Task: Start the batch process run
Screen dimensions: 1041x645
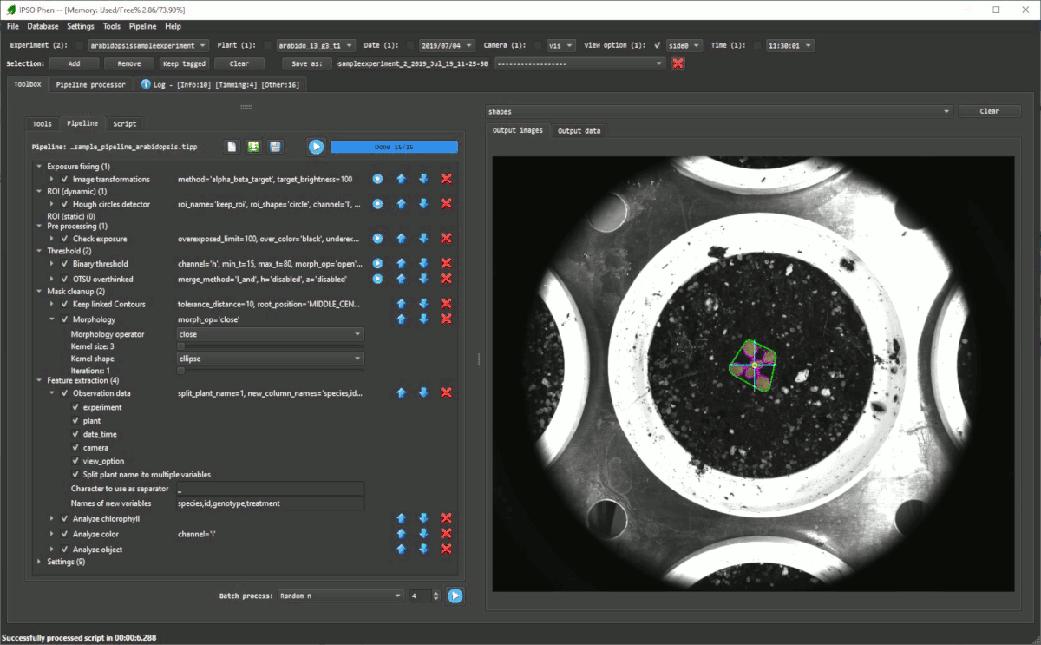Action: [x=455, y=596]
